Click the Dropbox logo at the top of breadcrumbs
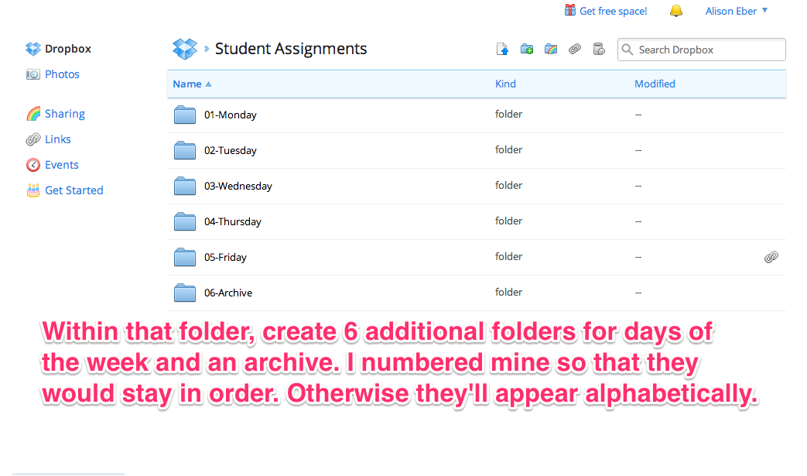This screenshot has width=807, height=476. coord(184,48)
